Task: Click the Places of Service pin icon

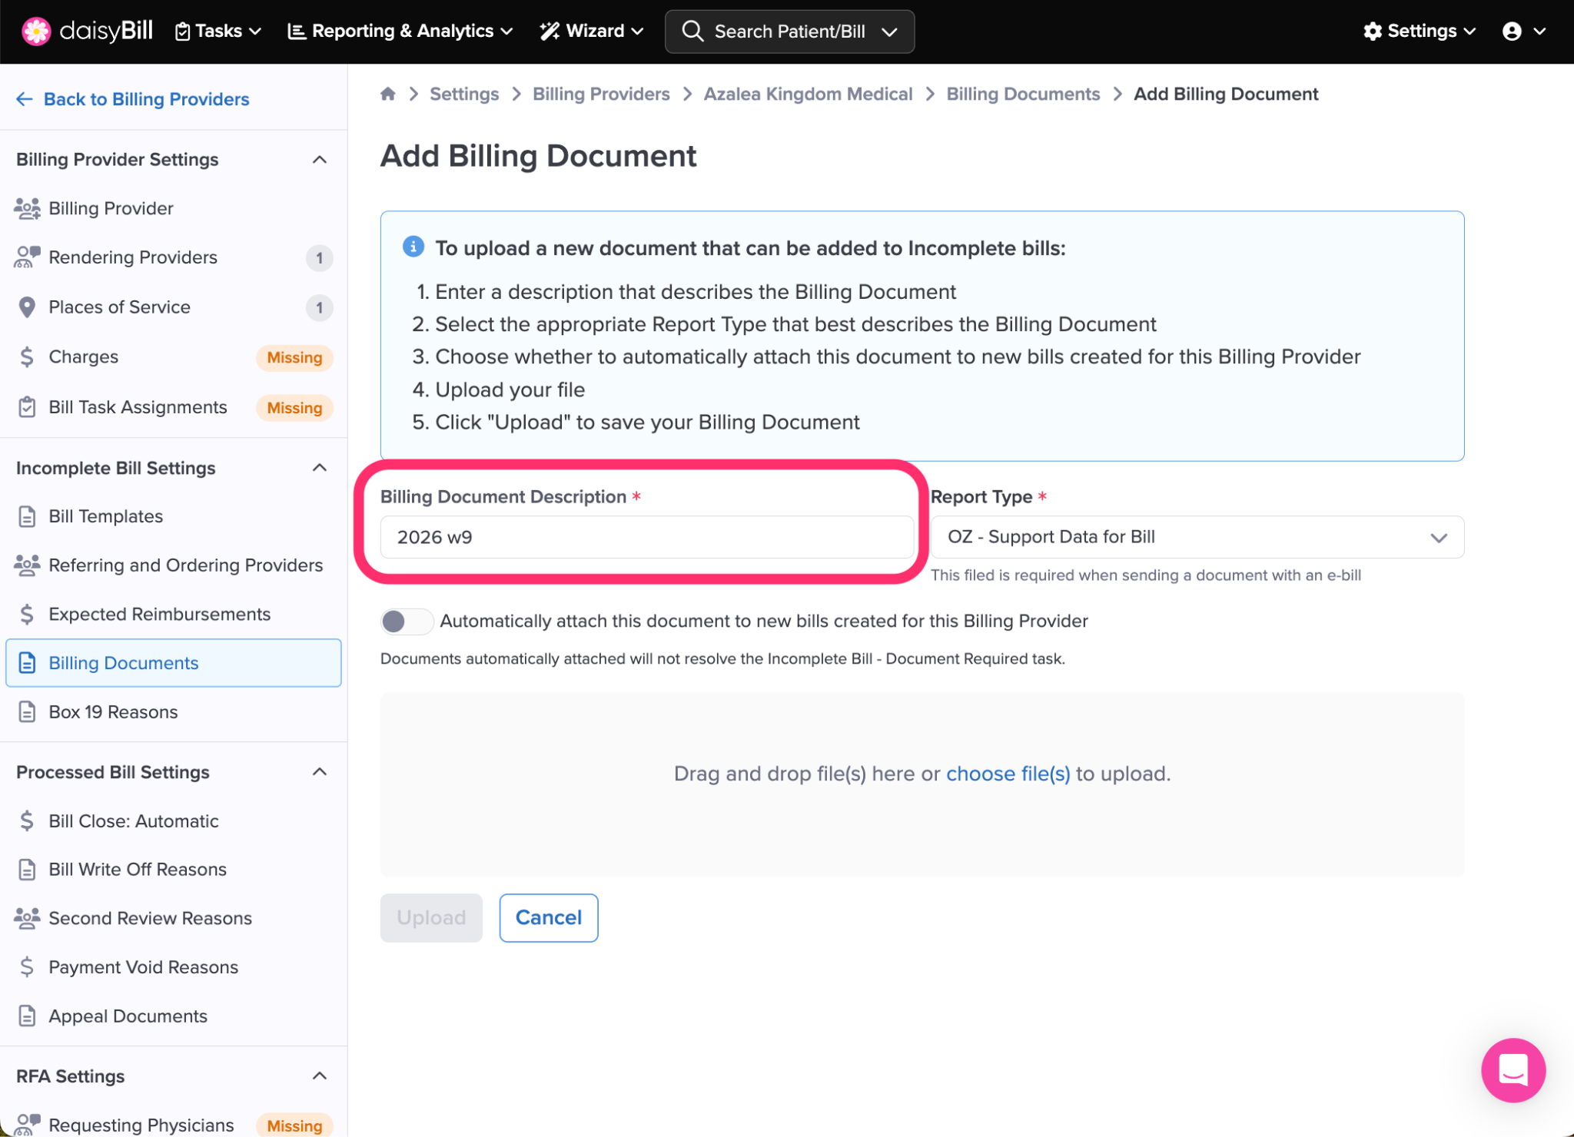Action: (27, 307)
